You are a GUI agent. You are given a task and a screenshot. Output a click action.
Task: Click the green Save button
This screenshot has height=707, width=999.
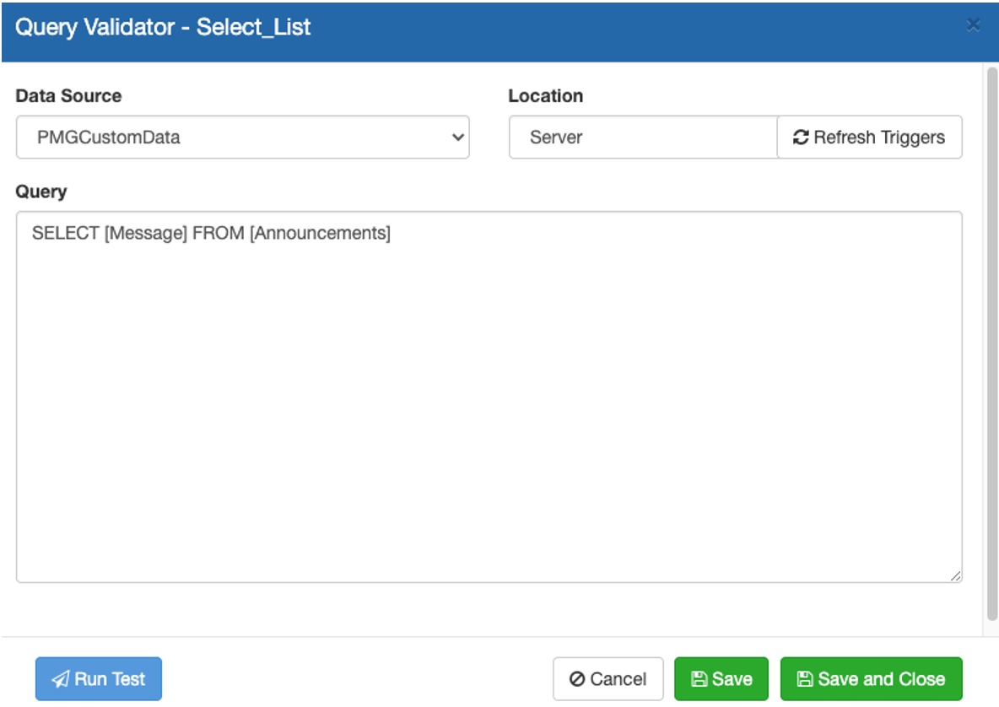[721, 679]
